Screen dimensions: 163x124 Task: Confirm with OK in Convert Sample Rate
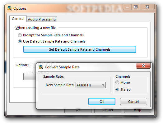pyautogui.click(x=102, y=101)
